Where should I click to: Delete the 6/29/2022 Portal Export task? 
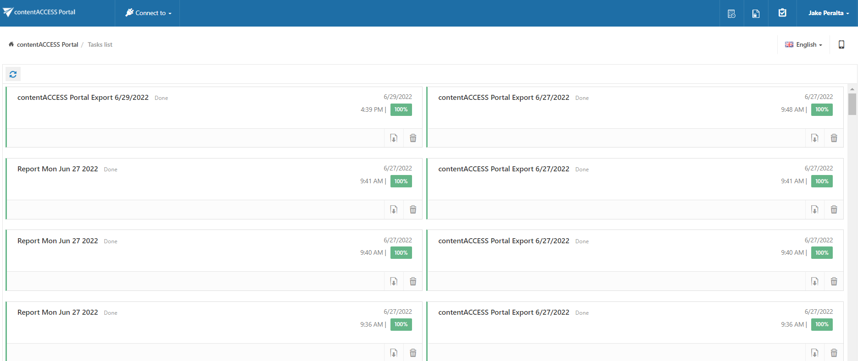coord(413,138)
